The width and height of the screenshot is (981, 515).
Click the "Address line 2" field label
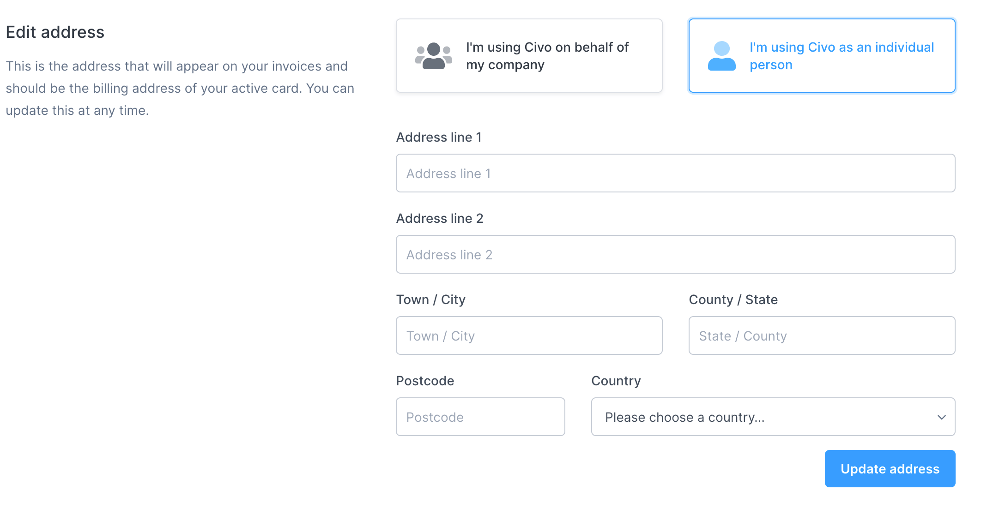pos(440,219)
